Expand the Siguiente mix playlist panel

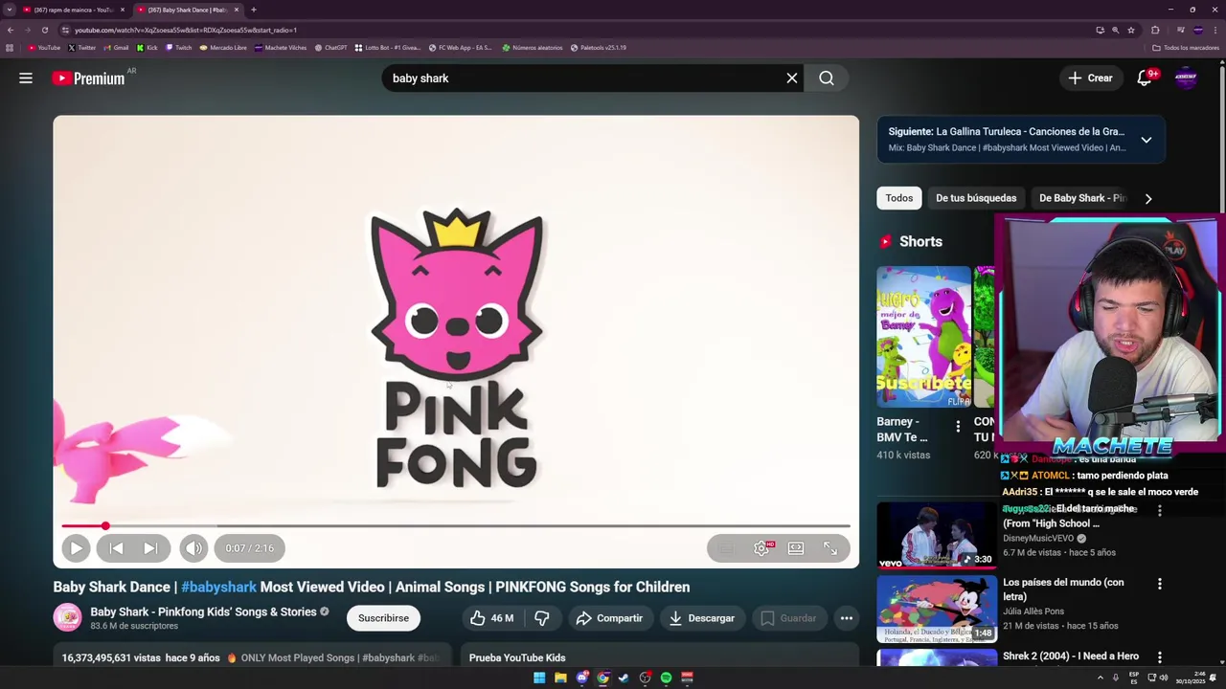coord(1146,140)
